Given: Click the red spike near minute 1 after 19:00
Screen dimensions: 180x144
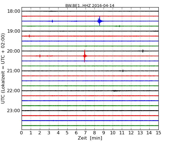Looking at the screenshot, I should point(29,36).
